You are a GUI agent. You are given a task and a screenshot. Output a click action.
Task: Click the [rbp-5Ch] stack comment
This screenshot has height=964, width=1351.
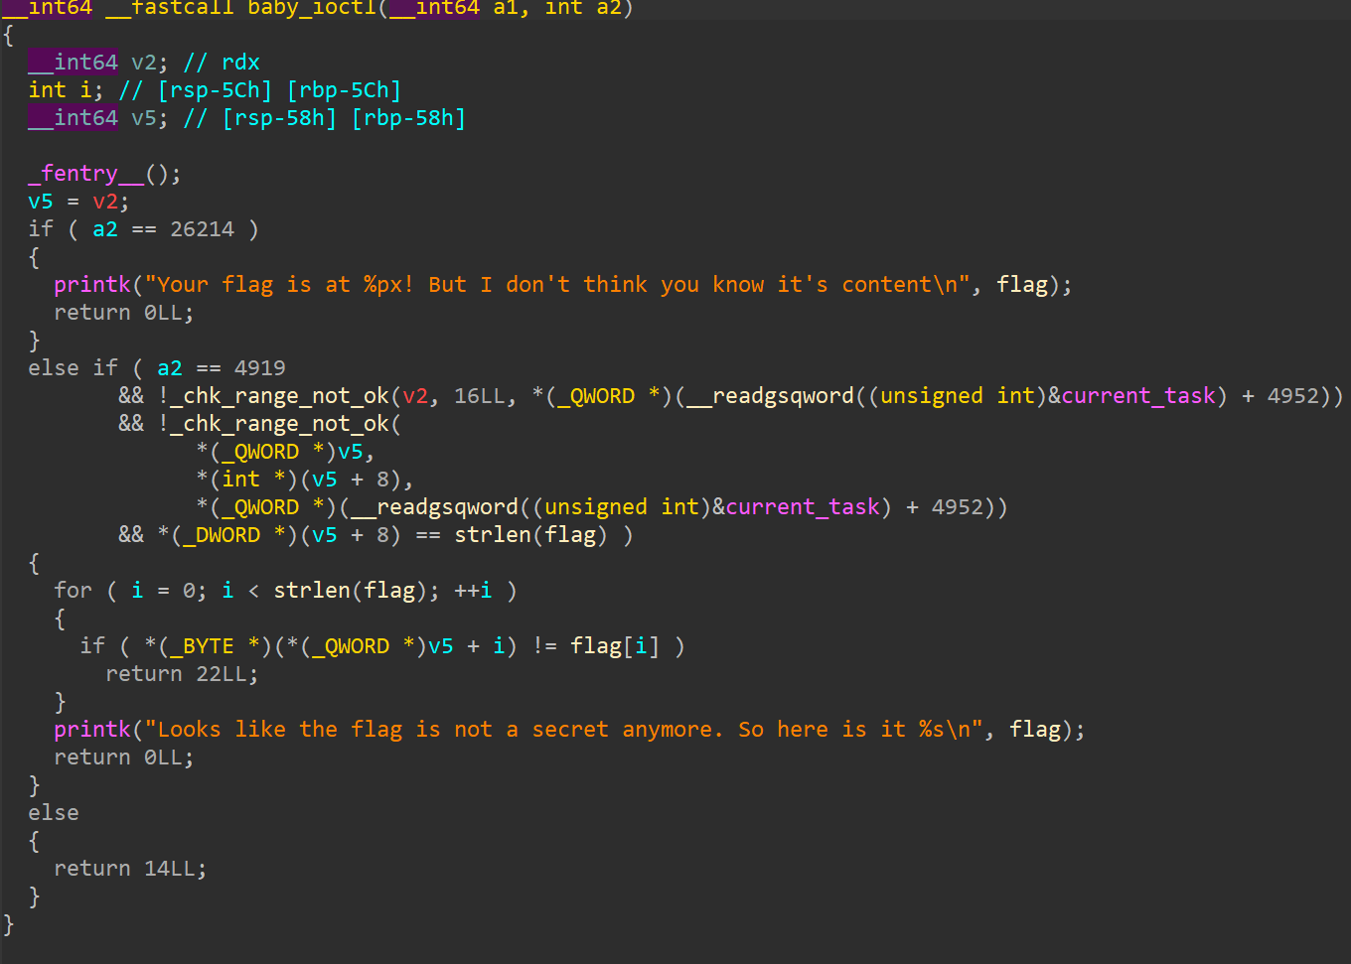[344, 90]
